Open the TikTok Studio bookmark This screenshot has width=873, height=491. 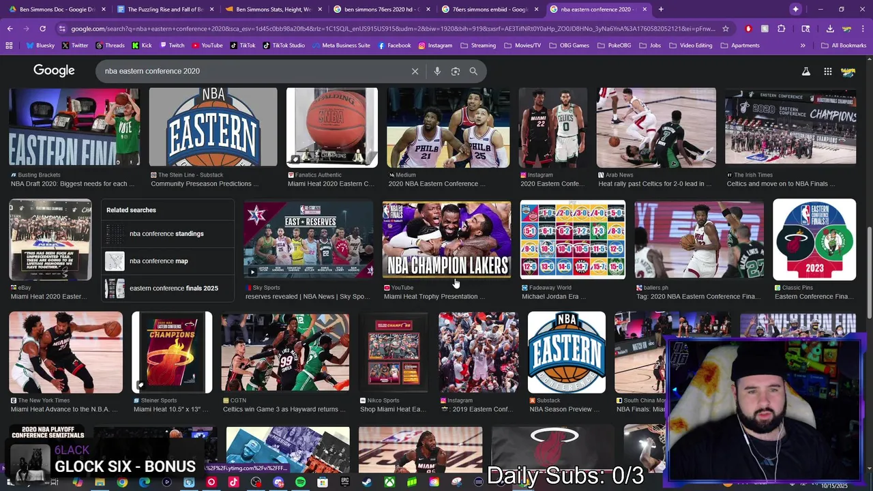[x=283, y=45]
